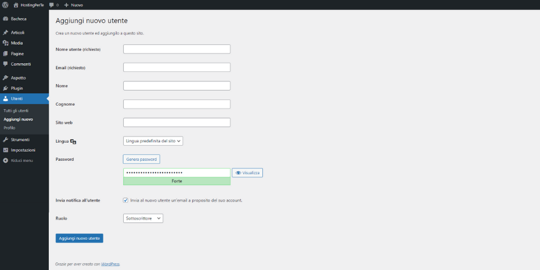This screenshot has width=540, height=270.
Task: Click the Plugin sidebar icon
Action: coord(5,88)
